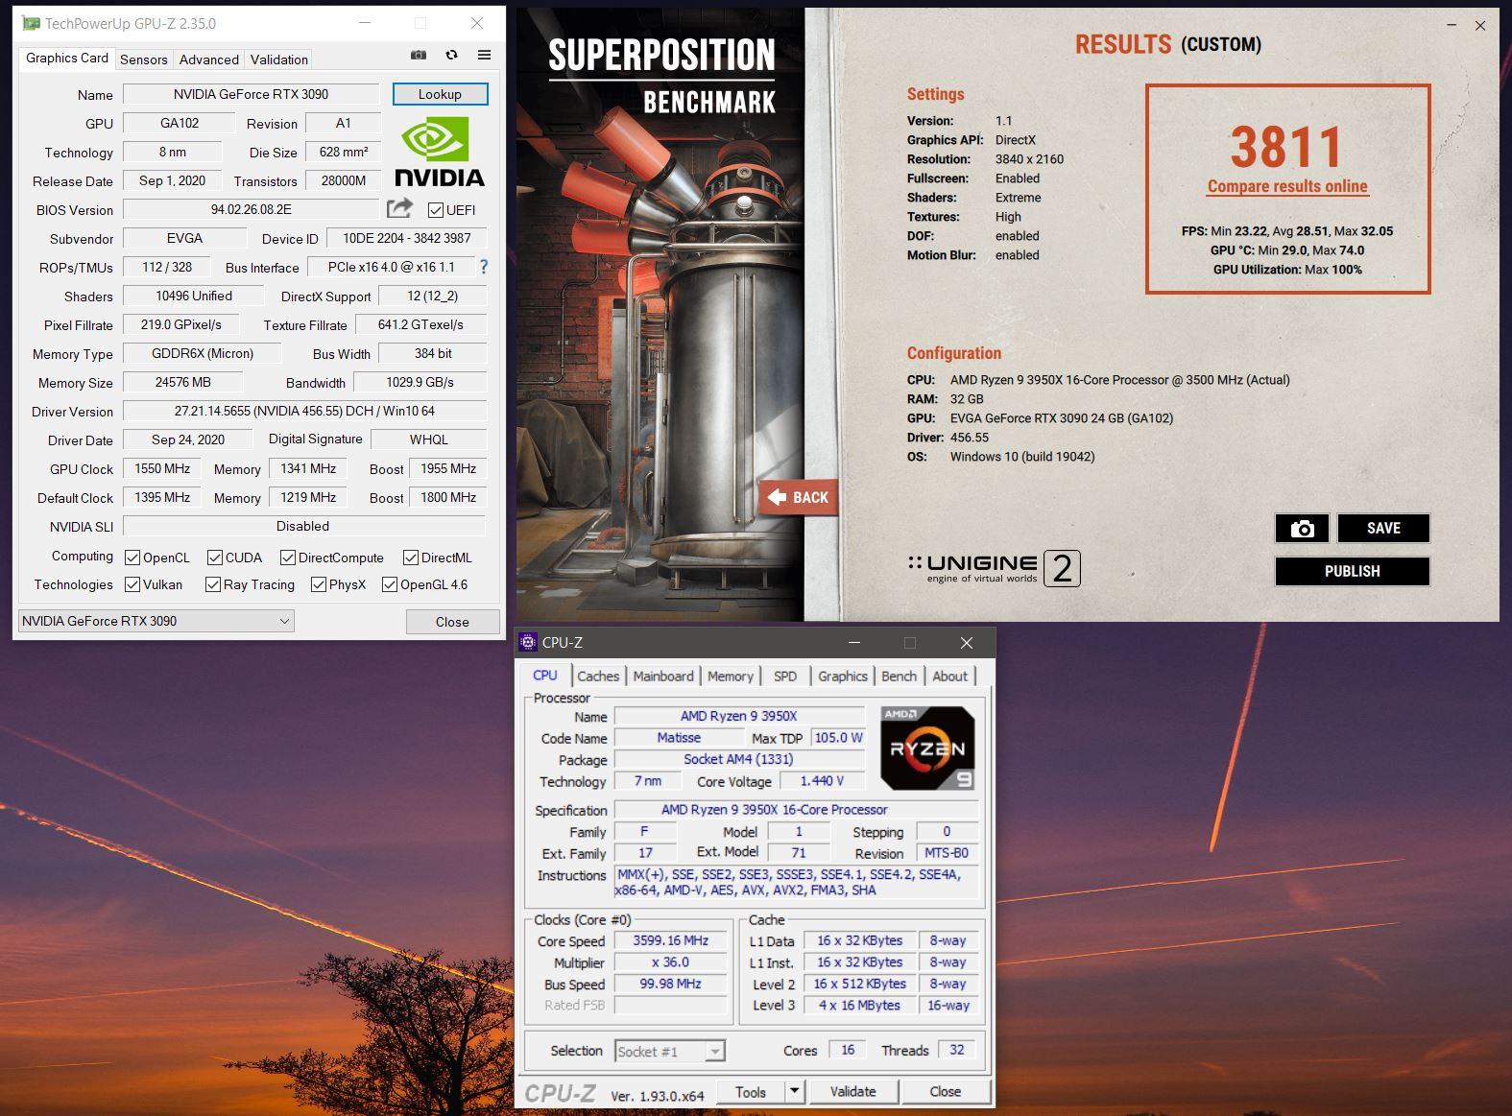The width and height of the screenshot is (1512, 1116).
Task: Click the BACK button in Superposition
Action: tap(799, 497)
